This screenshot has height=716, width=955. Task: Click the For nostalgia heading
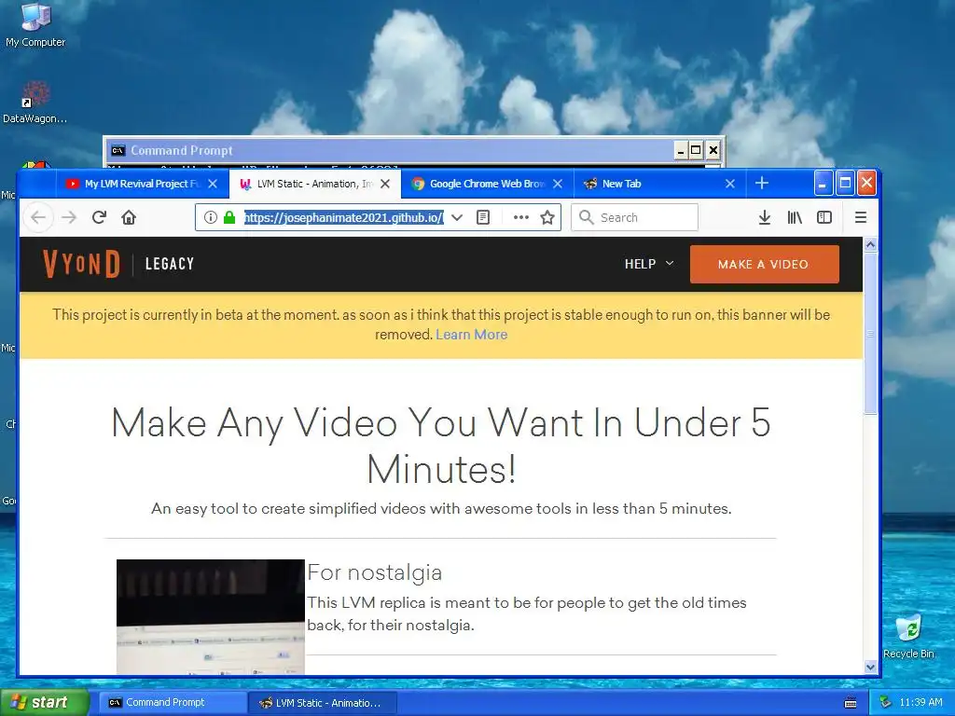[x=375, y=572]
